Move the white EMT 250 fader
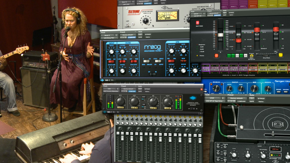290x163 pixels. 220,35
